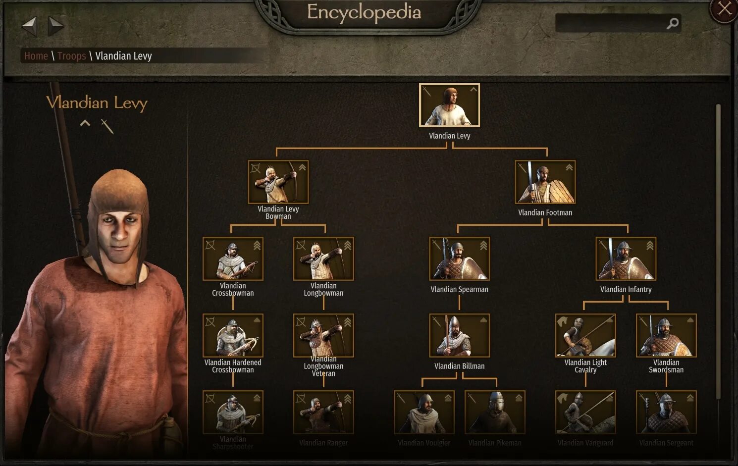This screenshot has width=738, height=466.
Task: Click the magnifier search icon
Action: pyautogui.click(x=672, y=23)
